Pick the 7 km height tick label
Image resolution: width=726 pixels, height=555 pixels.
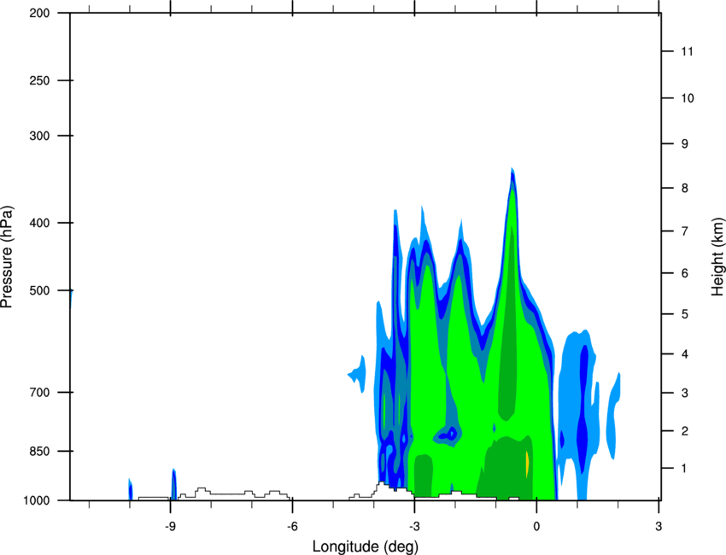[685, 231]
